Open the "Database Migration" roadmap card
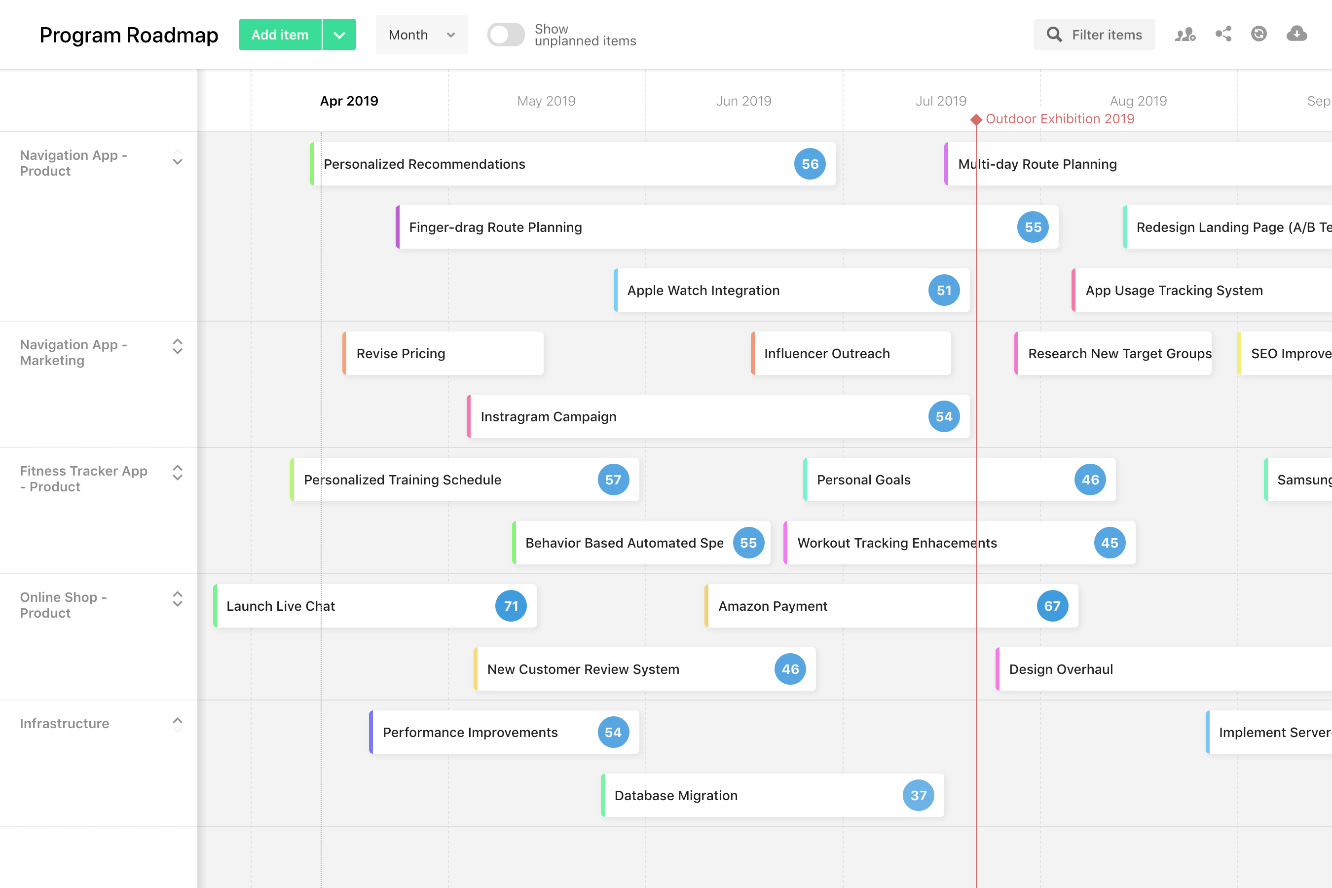 point(736,795)
